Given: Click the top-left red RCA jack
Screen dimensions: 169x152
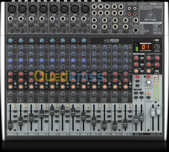Looking at the screenshot, I should [x=129, y=14].
